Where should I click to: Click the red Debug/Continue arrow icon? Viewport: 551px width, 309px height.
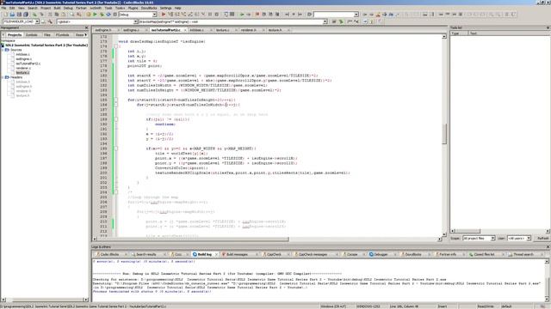click(x=164, y=15)
